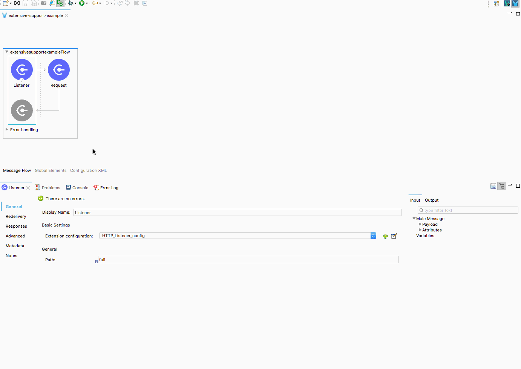Toggle the tree view icon in the properties panel
The width and height of the screenshot is (521, 369).
point(501,186)
